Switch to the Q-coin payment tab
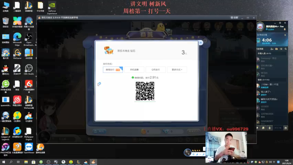293x165 pixels. [x=155, y=70]
